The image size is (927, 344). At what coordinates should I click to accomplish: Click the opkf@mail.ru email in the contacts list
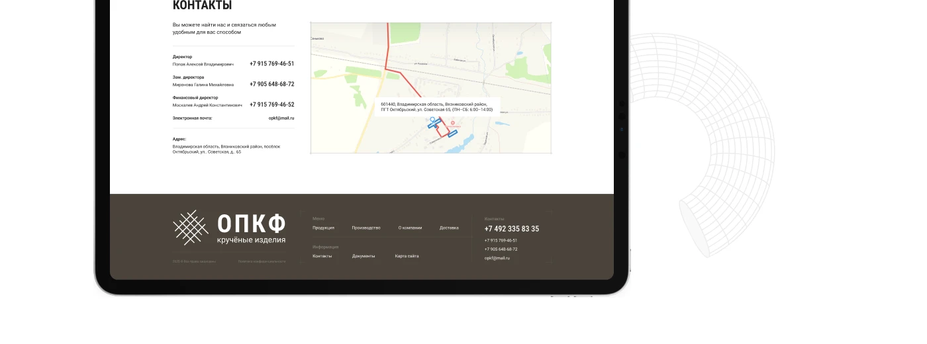281,118
